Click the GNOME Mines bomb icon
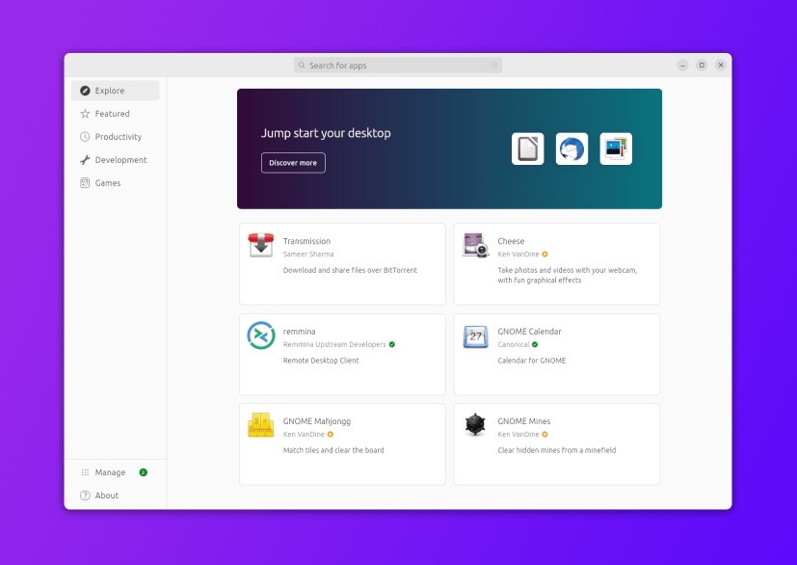797x565 pixels. 475,424
